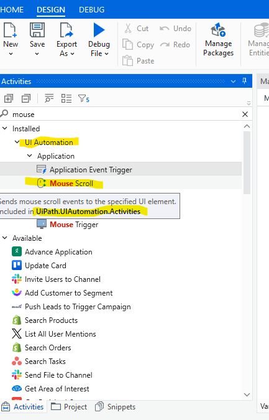Viewport: 269px width, 420px height.
Task: Pin the Activities panel
Action: pyautogui.click(x=244, y=81)
